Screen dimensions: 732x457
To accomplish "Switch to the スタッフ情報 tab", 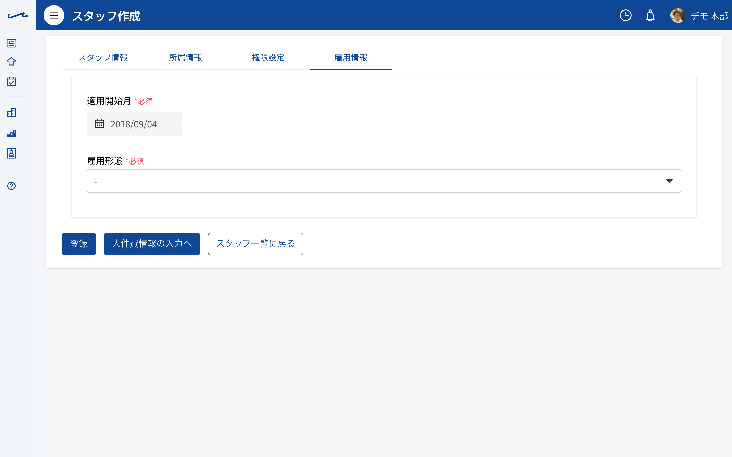I will tap(103, 57).
